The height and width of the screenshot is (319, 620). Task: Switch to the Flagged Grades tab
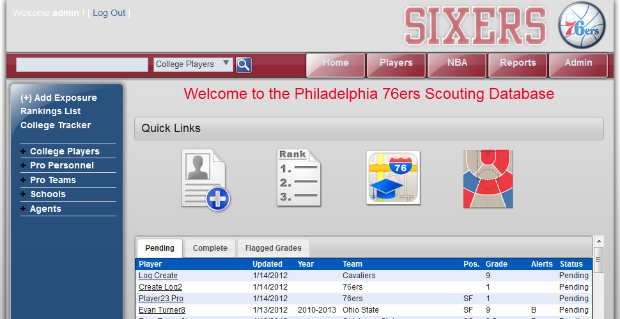tap(273, 248)
